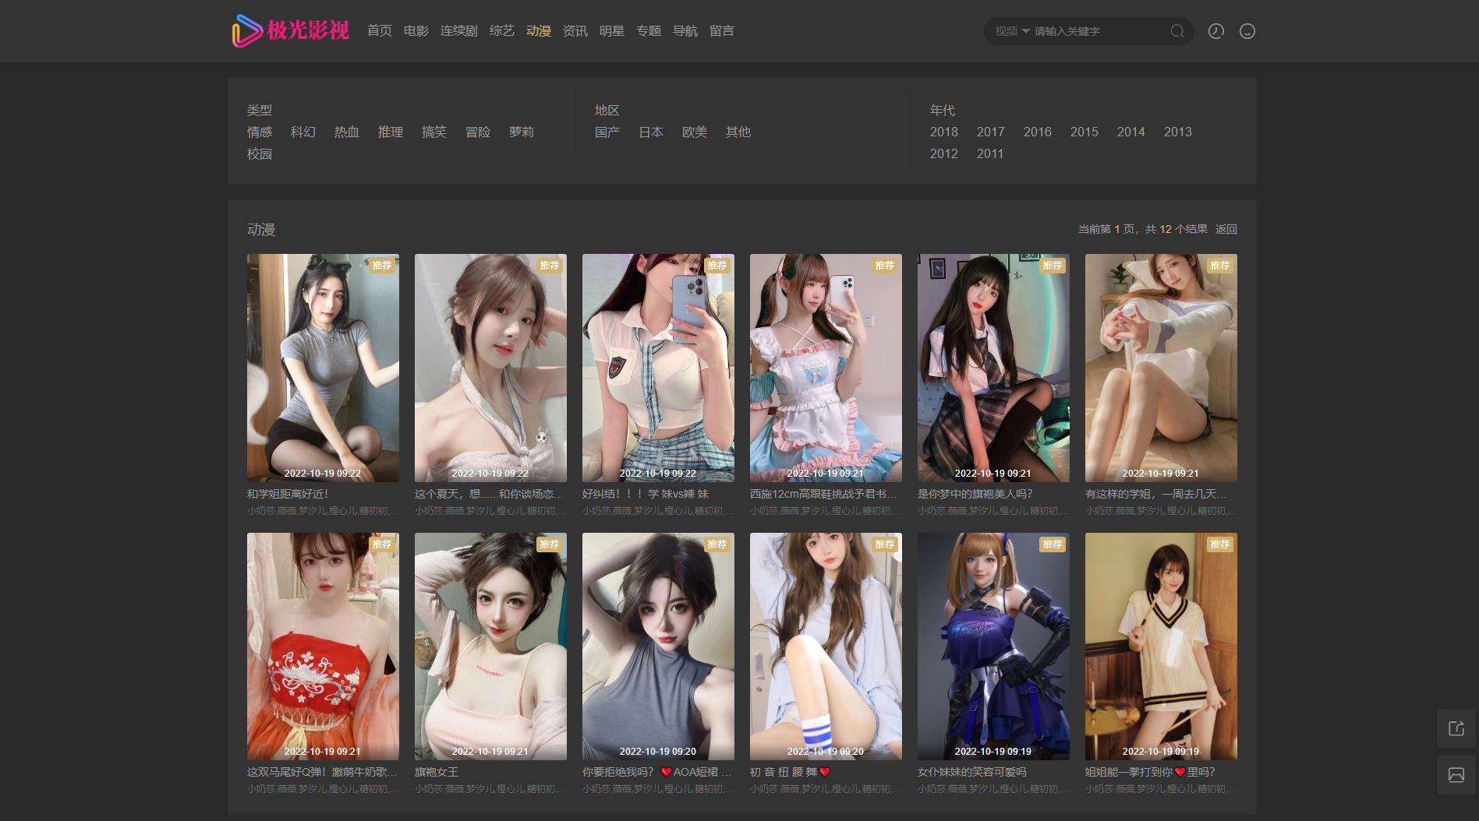The image size is (1479, 821).
Task: Filter by 日本 region
Action: (x=650, y=132)
